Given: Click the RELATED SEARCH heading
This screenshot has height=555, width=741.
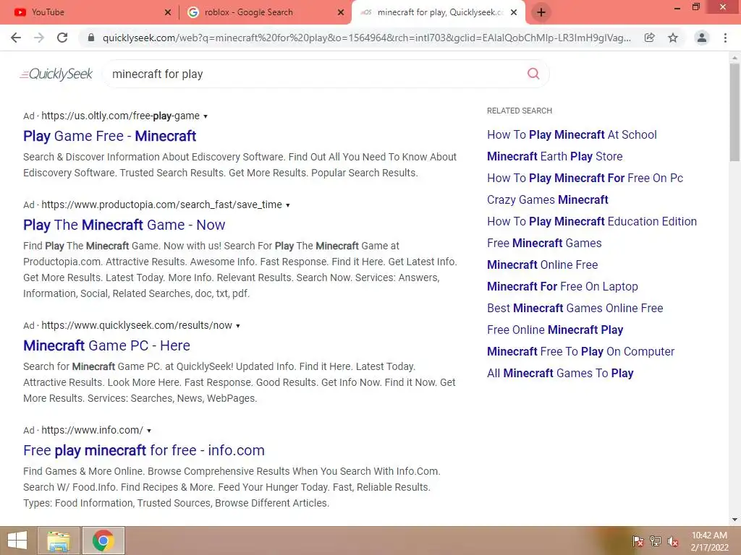Looking at the screenshot, I should (x=520, y=111).
